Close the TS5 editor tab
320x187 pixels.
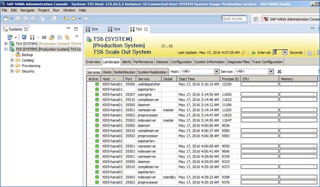[146, 29]
